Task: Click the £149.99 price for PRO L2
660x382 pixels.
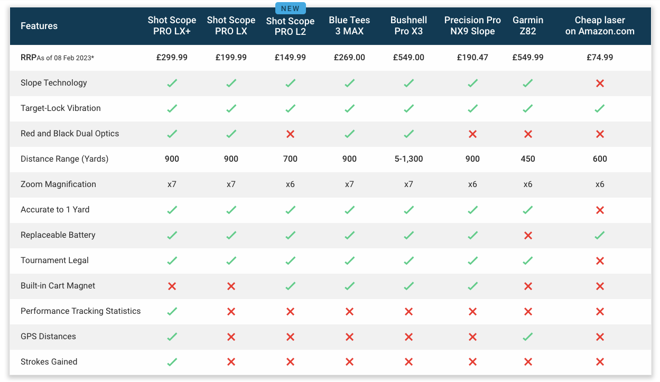Action: (x=290, y=58)
